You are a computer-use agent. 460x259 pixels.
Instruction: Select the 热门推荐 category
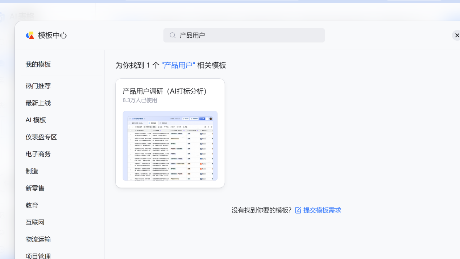[38, 86]
